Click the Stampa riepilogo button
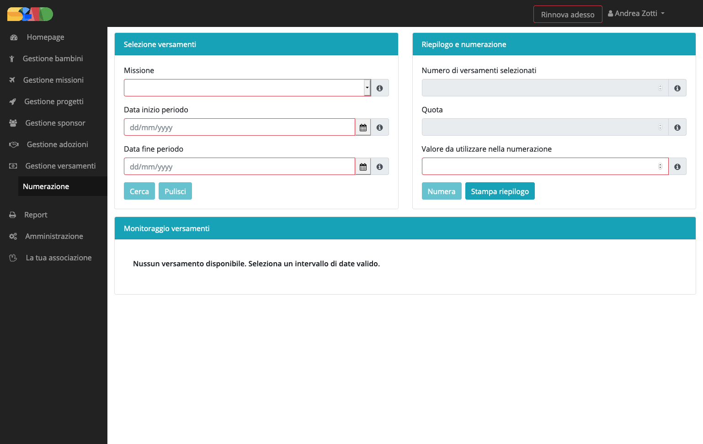The width and height of the screenshot is (703, 444). [x=500, y=191]
